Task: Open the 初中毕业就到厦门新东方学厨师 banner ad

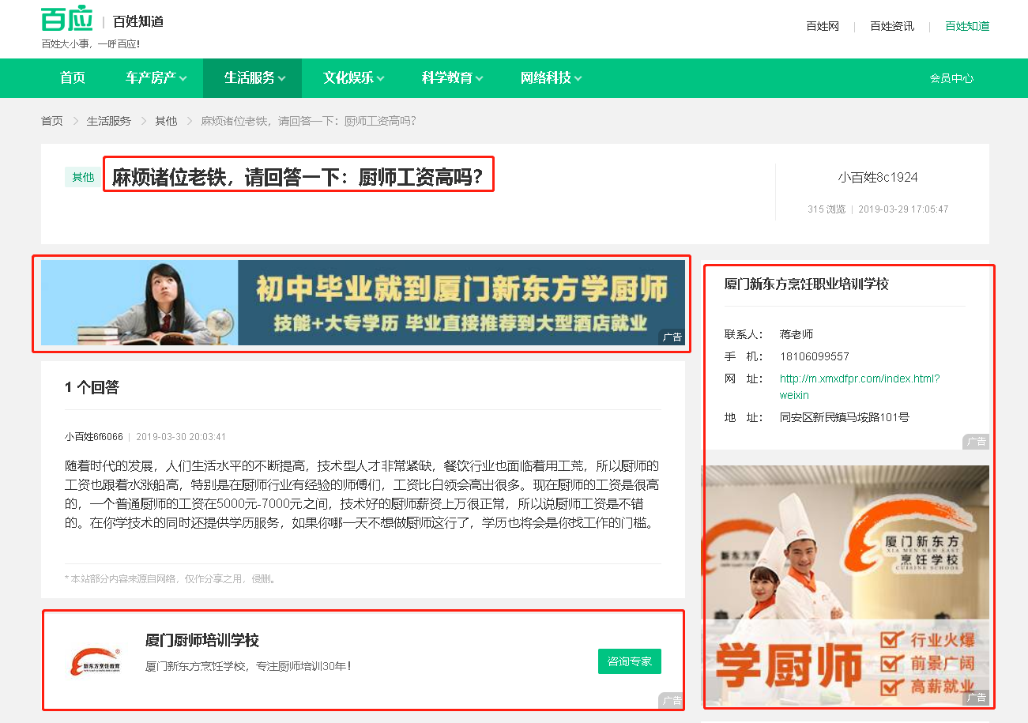Action: (363, 303)
